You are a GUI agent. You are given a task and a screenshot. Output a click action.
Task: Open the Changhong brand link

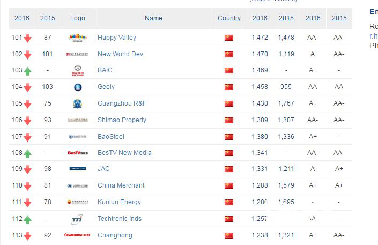[x=115, y=235]
